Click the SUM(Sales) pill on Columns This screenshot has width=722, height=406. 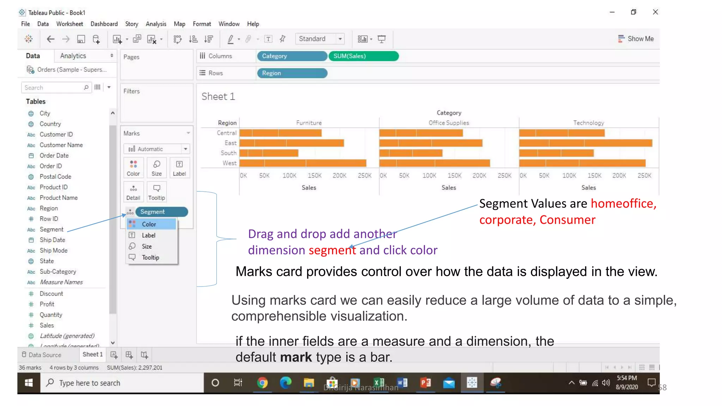click(363, 56)
